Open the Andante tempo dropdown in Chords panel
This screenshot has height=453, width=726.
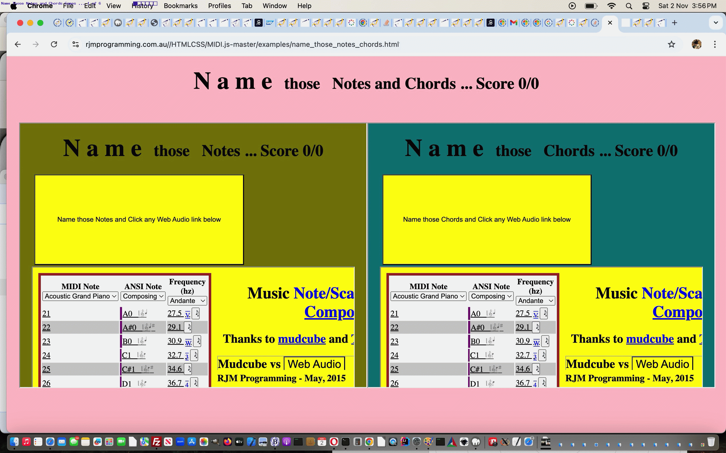click(535, 300)
